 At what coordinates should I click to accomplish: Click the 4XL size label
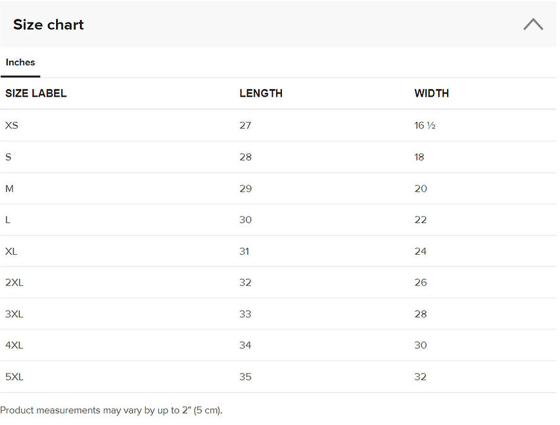pos(14,345)
